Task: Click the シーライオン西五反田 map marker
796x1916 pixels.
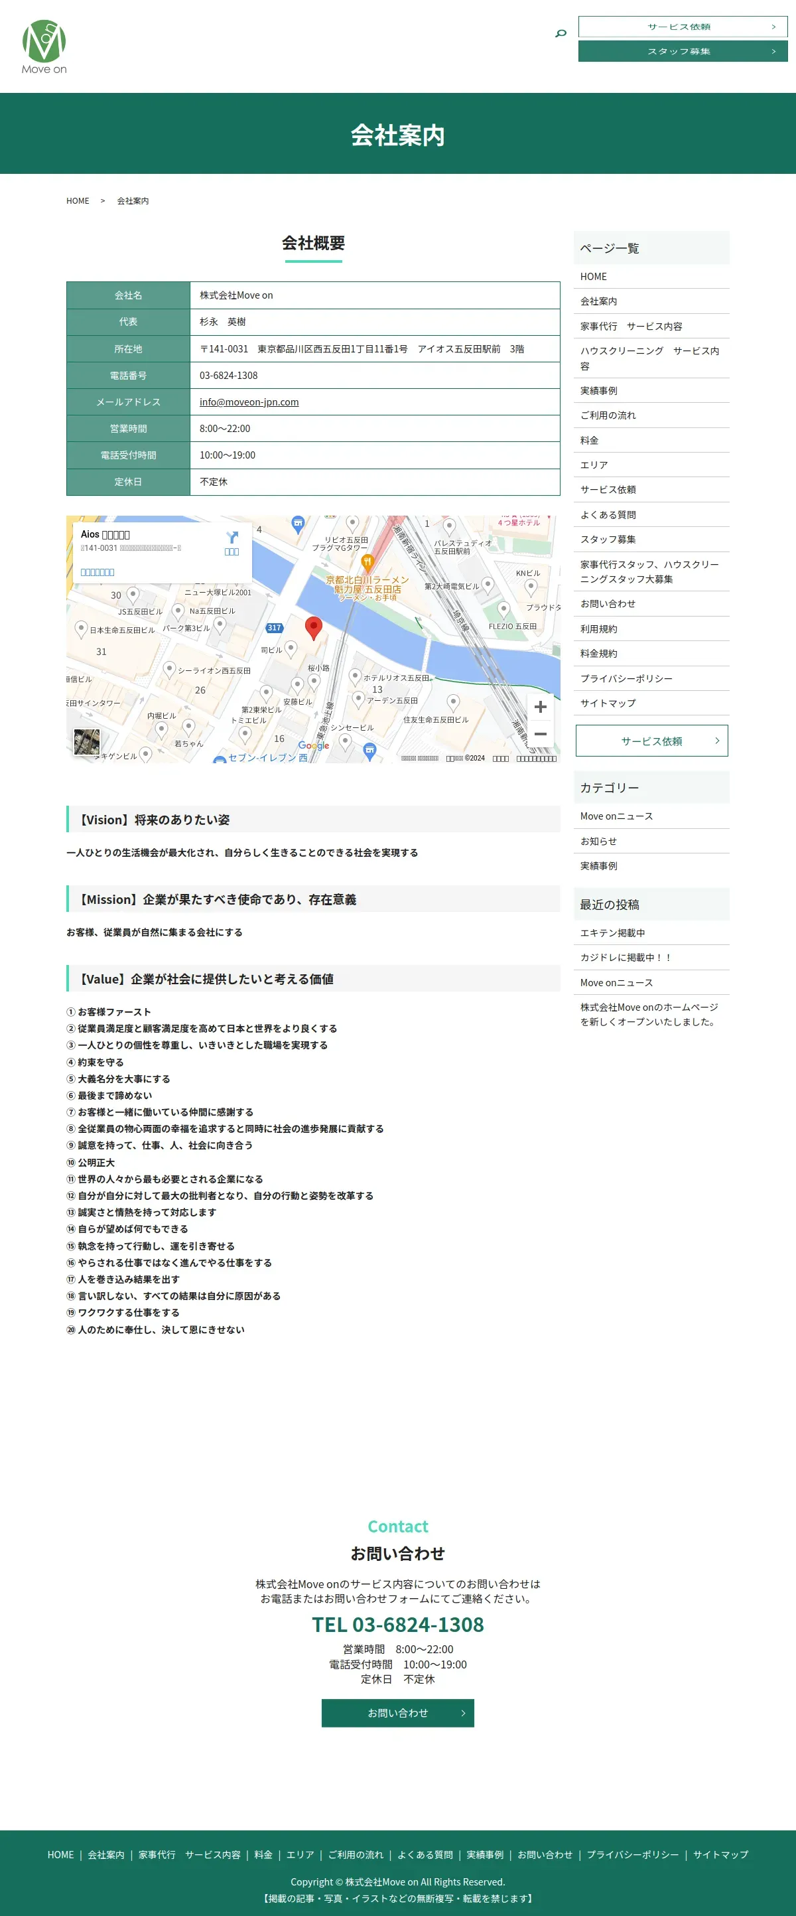Action: point(169,669)
